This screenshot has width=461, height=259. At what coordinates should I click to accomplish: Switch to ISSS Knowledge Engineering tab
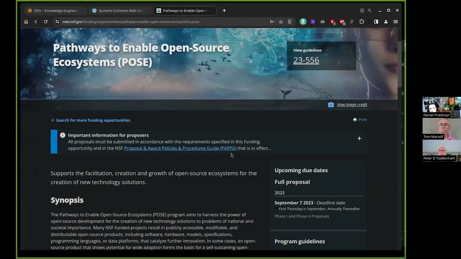point(56,10)
